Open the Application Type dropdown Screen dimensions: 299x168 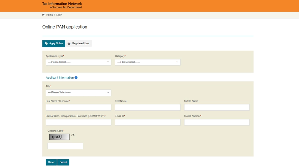[x=78, y=62]
